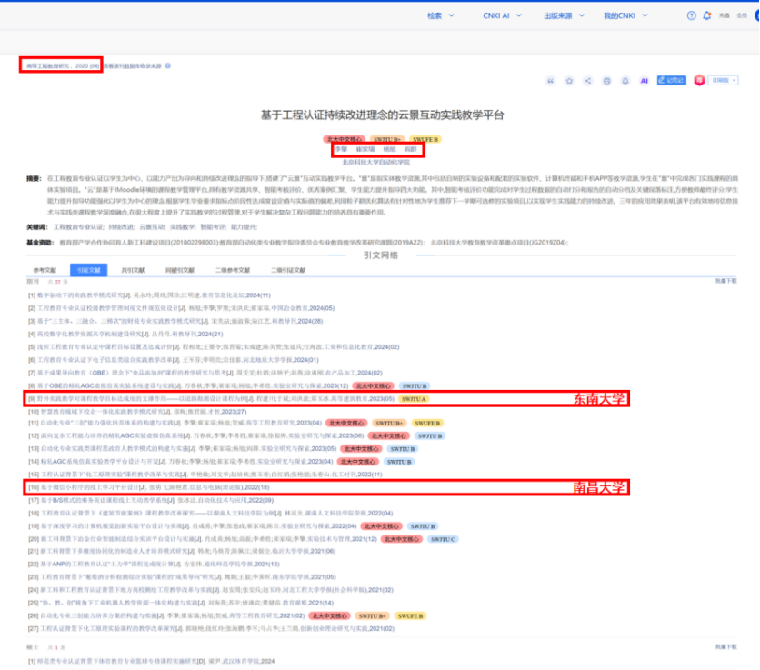This screenshot has width=760, height=670.
Task: Expand the 检索 dropdown menu
Action: click(440, 15)
